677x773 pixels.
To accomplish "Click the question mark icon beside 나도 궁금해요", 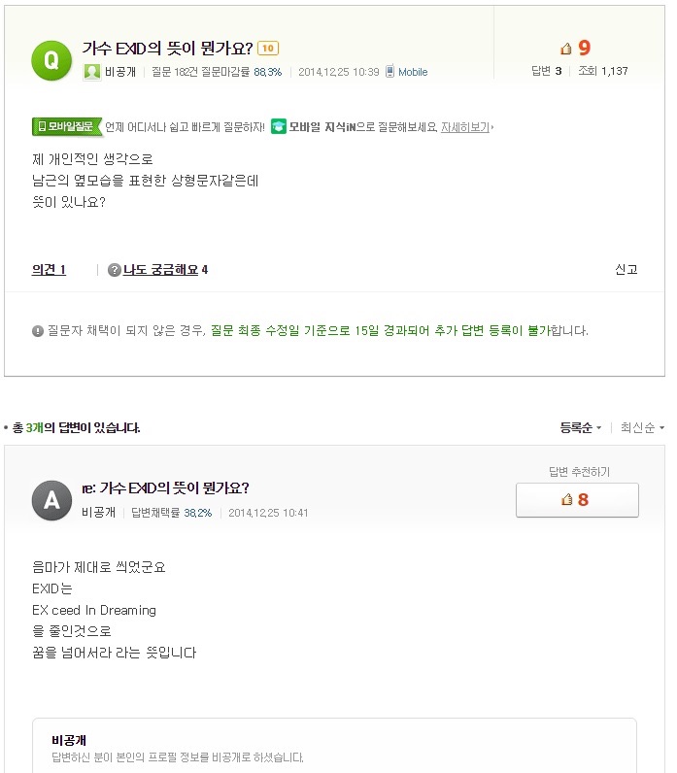I will tap(115, 270).
